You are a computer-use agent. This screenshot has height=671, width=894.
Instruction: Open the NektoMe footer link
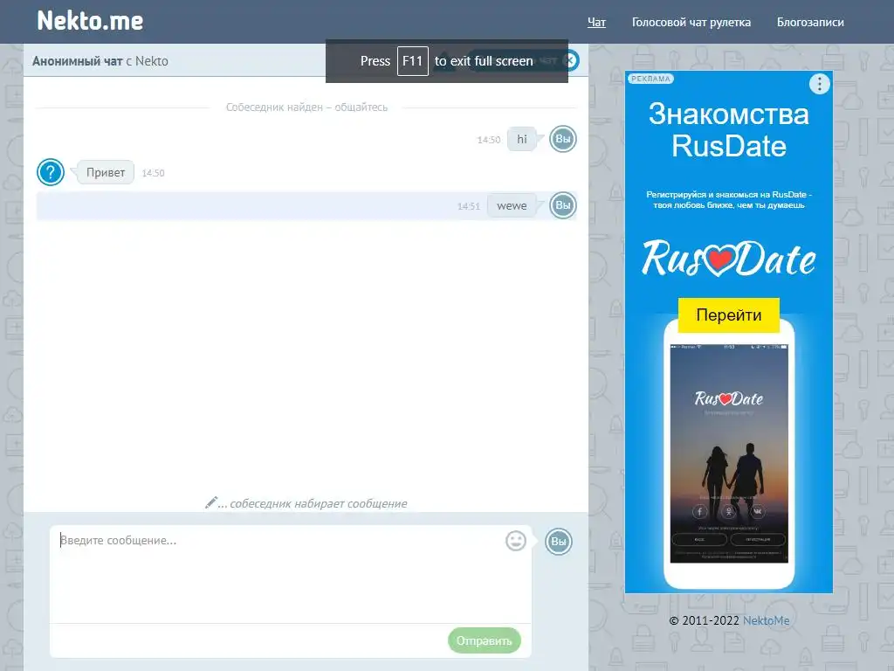click(766, 620)
